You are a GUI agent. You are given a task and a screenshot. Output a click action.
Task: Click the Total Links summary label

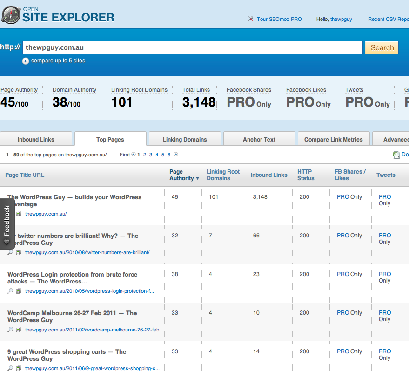196,90
